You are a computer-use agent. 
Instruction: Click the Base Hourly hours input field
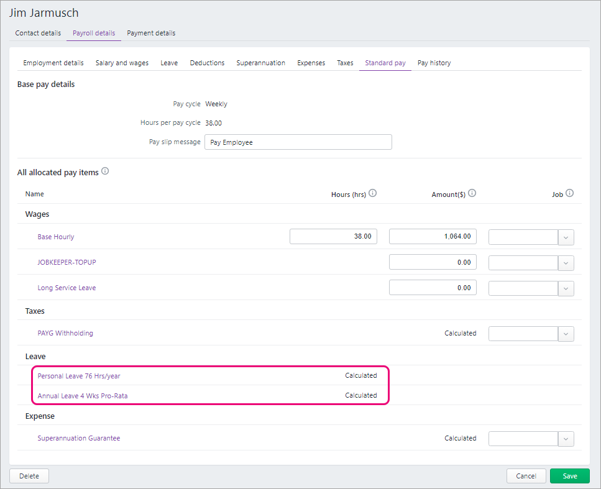tap(333, 237)
